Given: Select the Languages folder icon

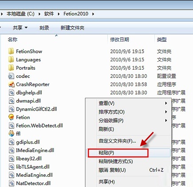Looking at the screenshot, I should coord(11,60).
